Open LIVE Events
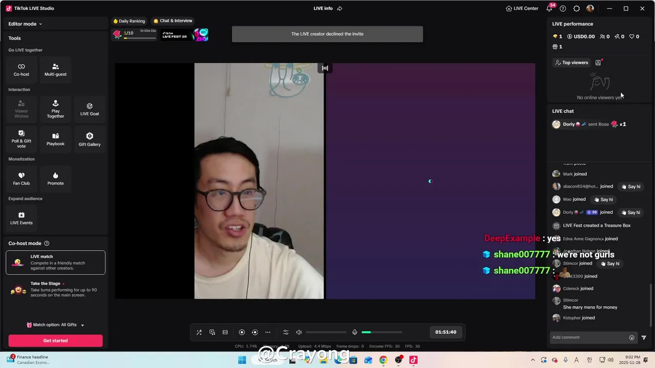The image size is (655, 368). (x=21, y=218)
